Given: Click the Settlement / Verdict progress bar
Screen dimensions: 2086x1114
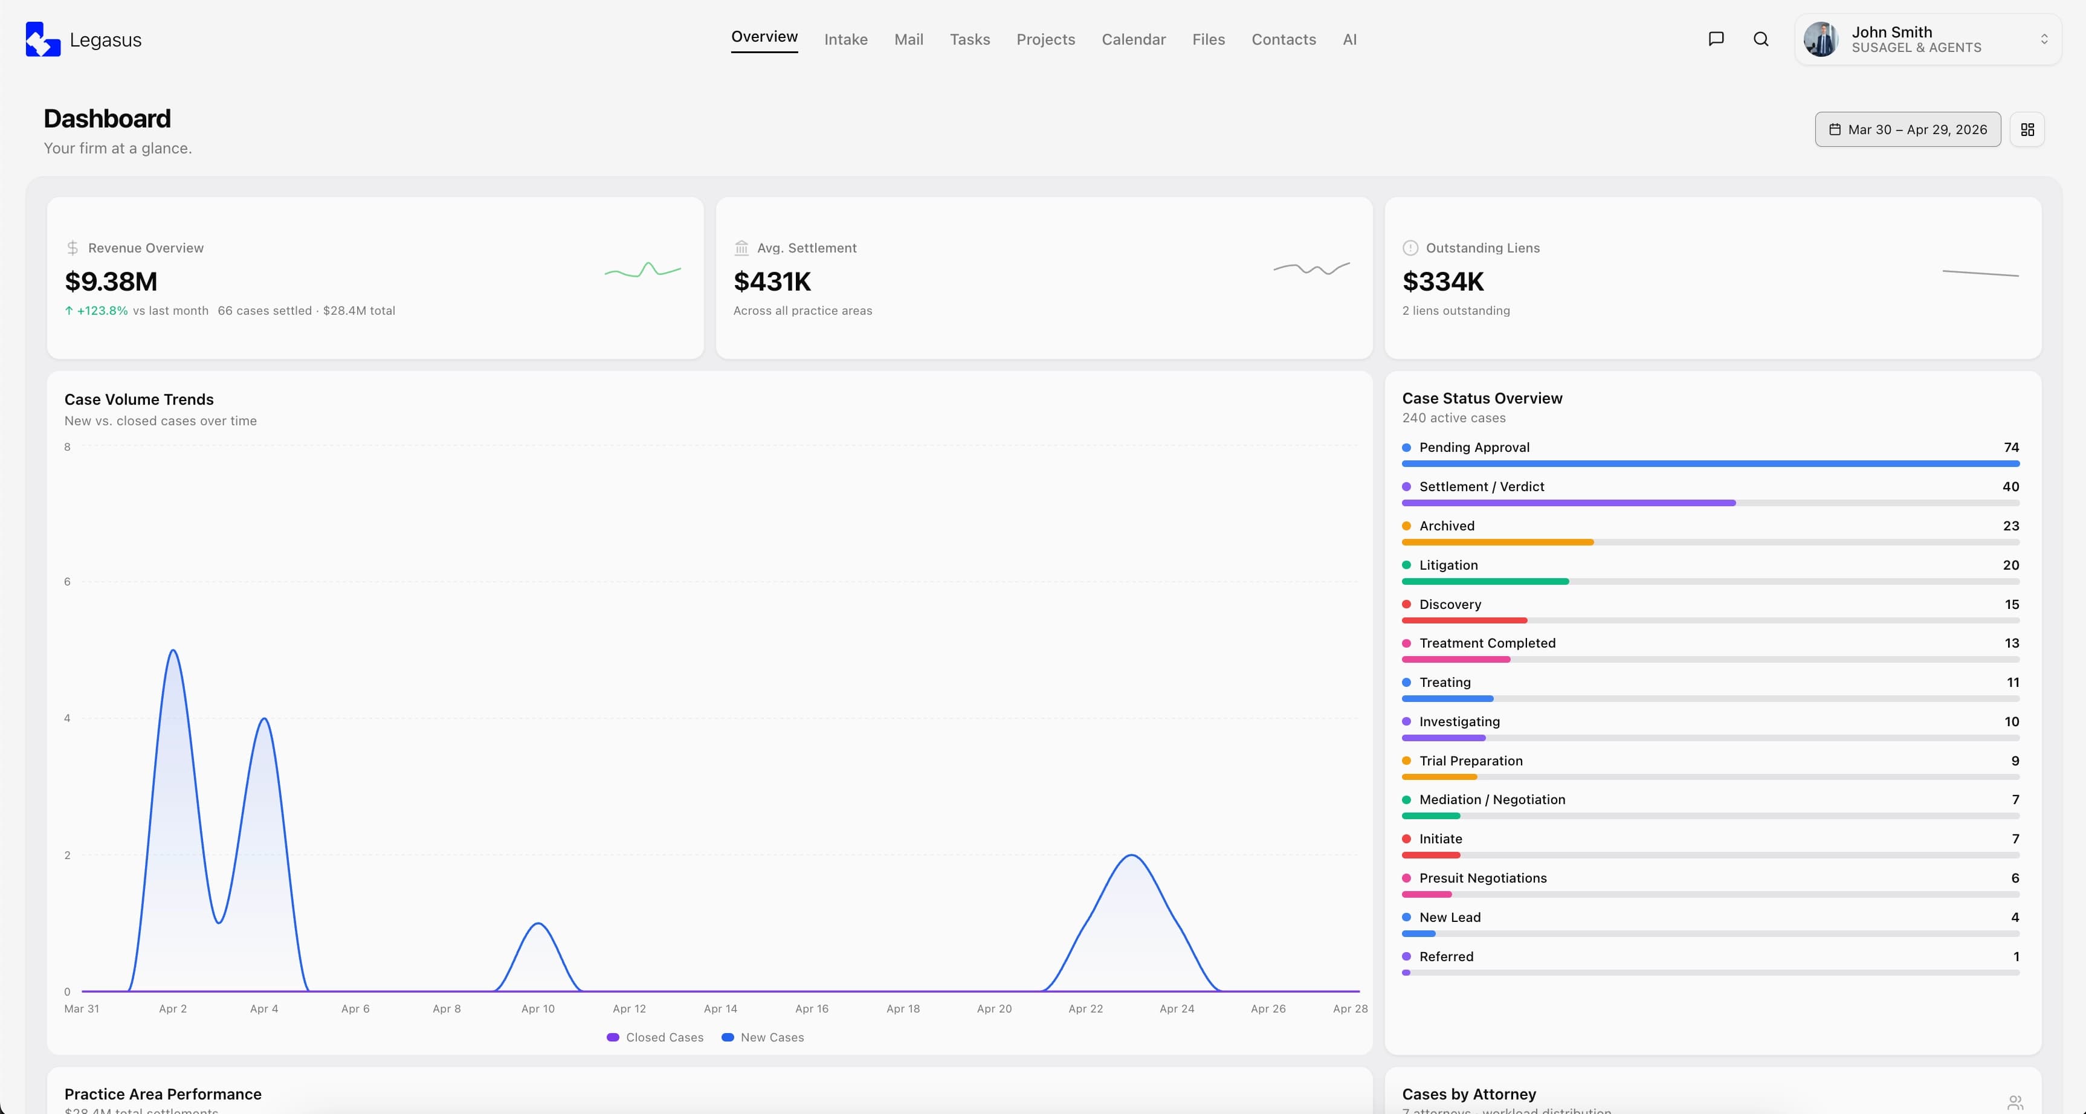Looking at the screenshot, I should (x=1710, y=503).
